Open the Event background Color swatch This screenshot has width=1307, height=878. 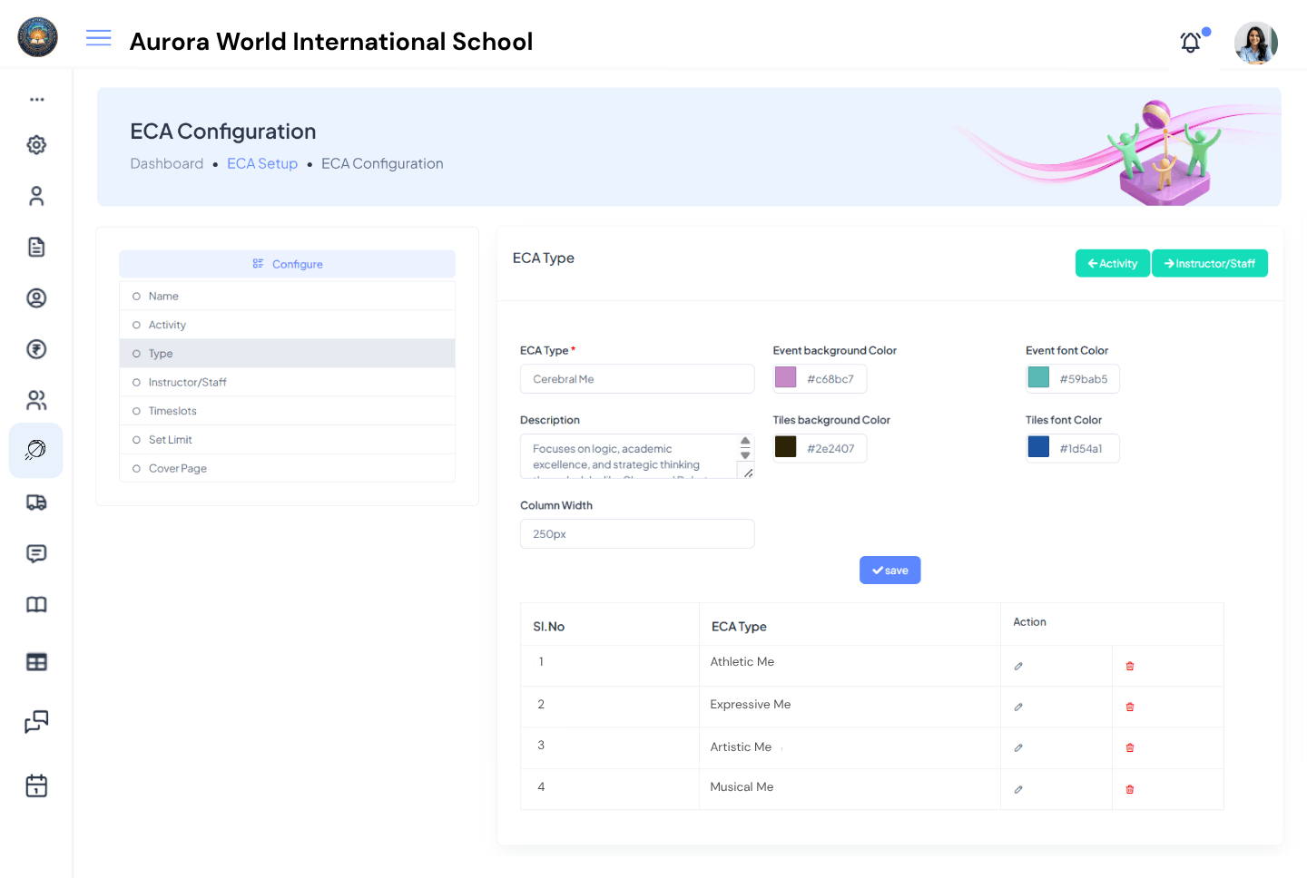785,377
